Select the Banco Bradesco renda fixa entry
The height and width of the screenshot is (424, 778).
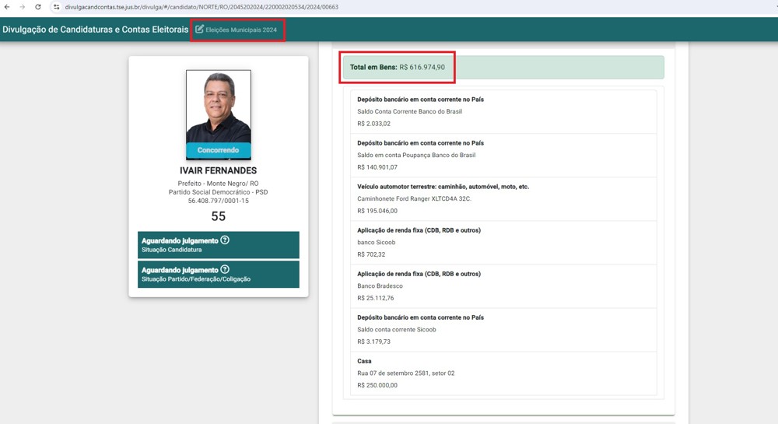click(x=503, y=286)
